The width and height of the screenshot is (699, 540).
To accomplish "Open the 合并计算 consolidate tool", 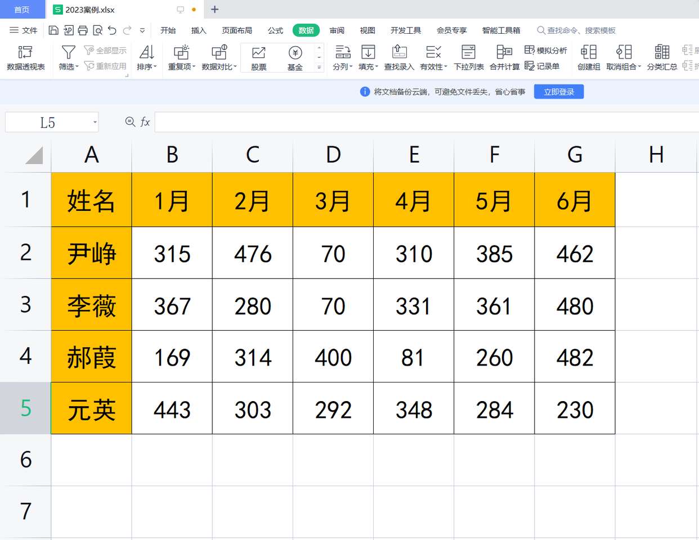I will pos(504,58).
